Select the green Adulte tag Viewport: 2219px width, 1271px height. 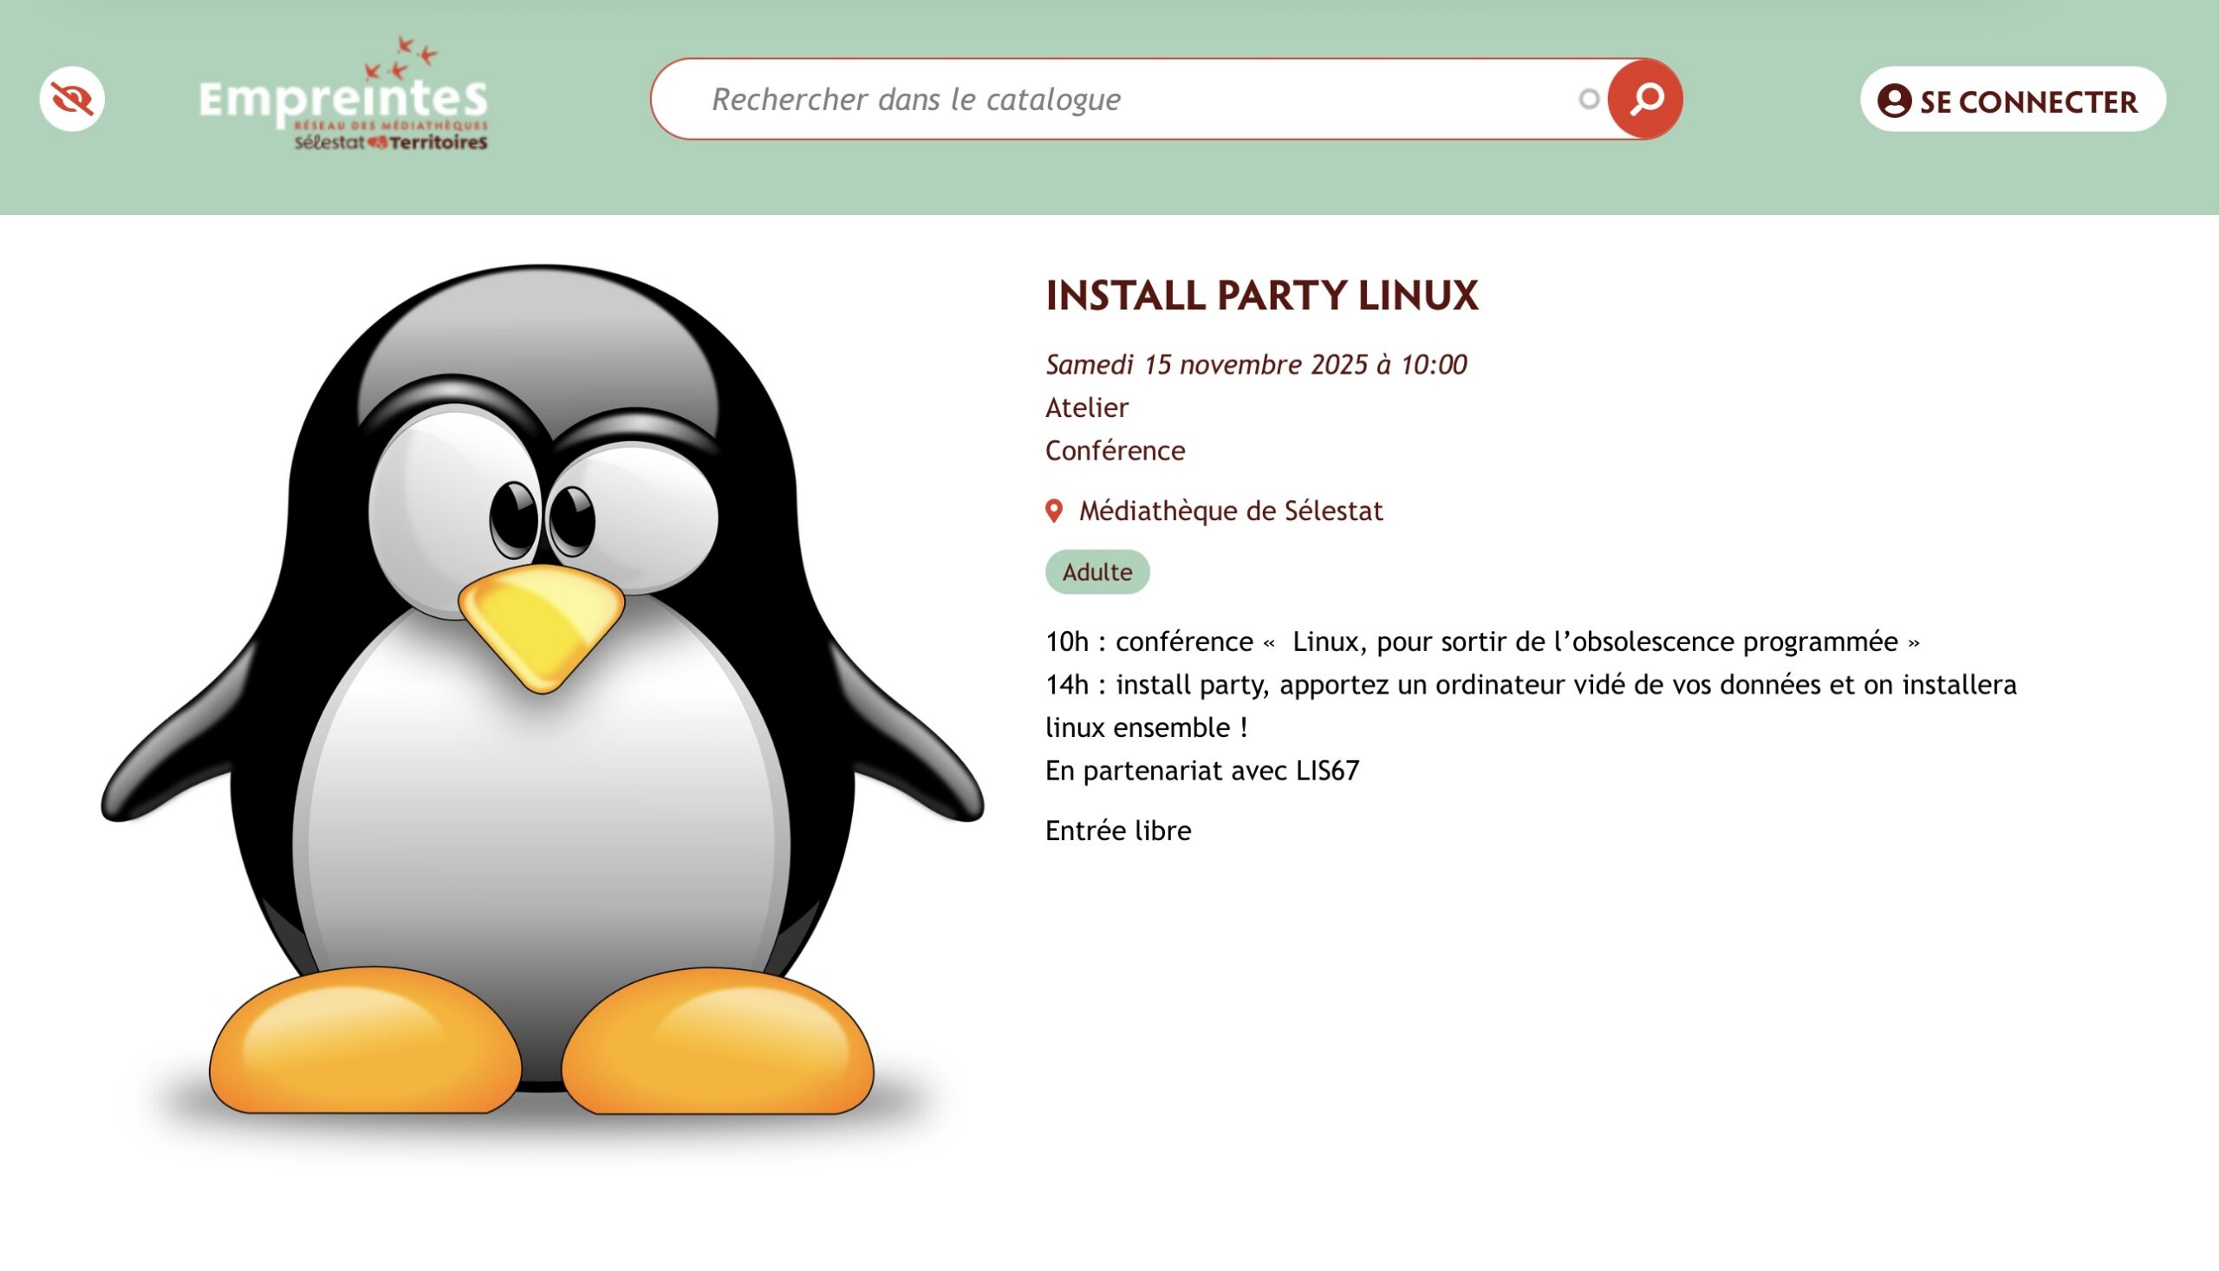pyautogui.click(x=1096, y=571)
